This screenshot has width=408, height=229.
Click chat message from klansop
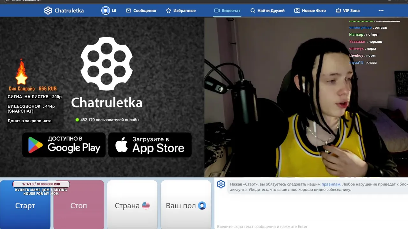pos(364,34)
